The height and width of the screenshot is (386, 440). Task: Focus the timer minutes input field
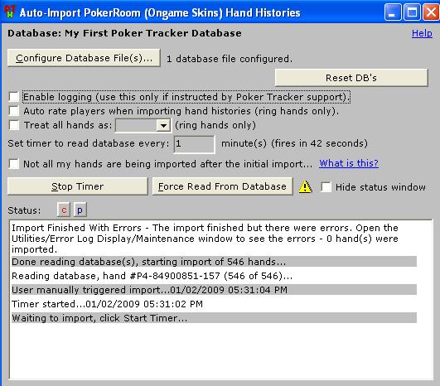click(x=194, y=144)
